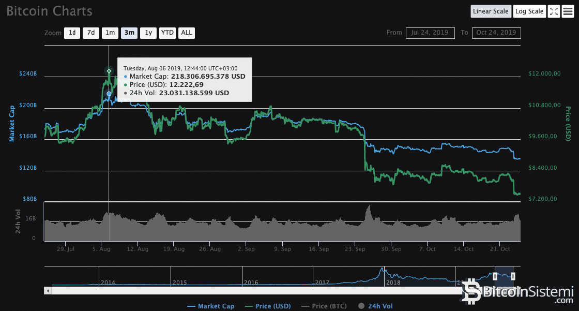Zoom chart to 1y range

click(x=148, y=33)
